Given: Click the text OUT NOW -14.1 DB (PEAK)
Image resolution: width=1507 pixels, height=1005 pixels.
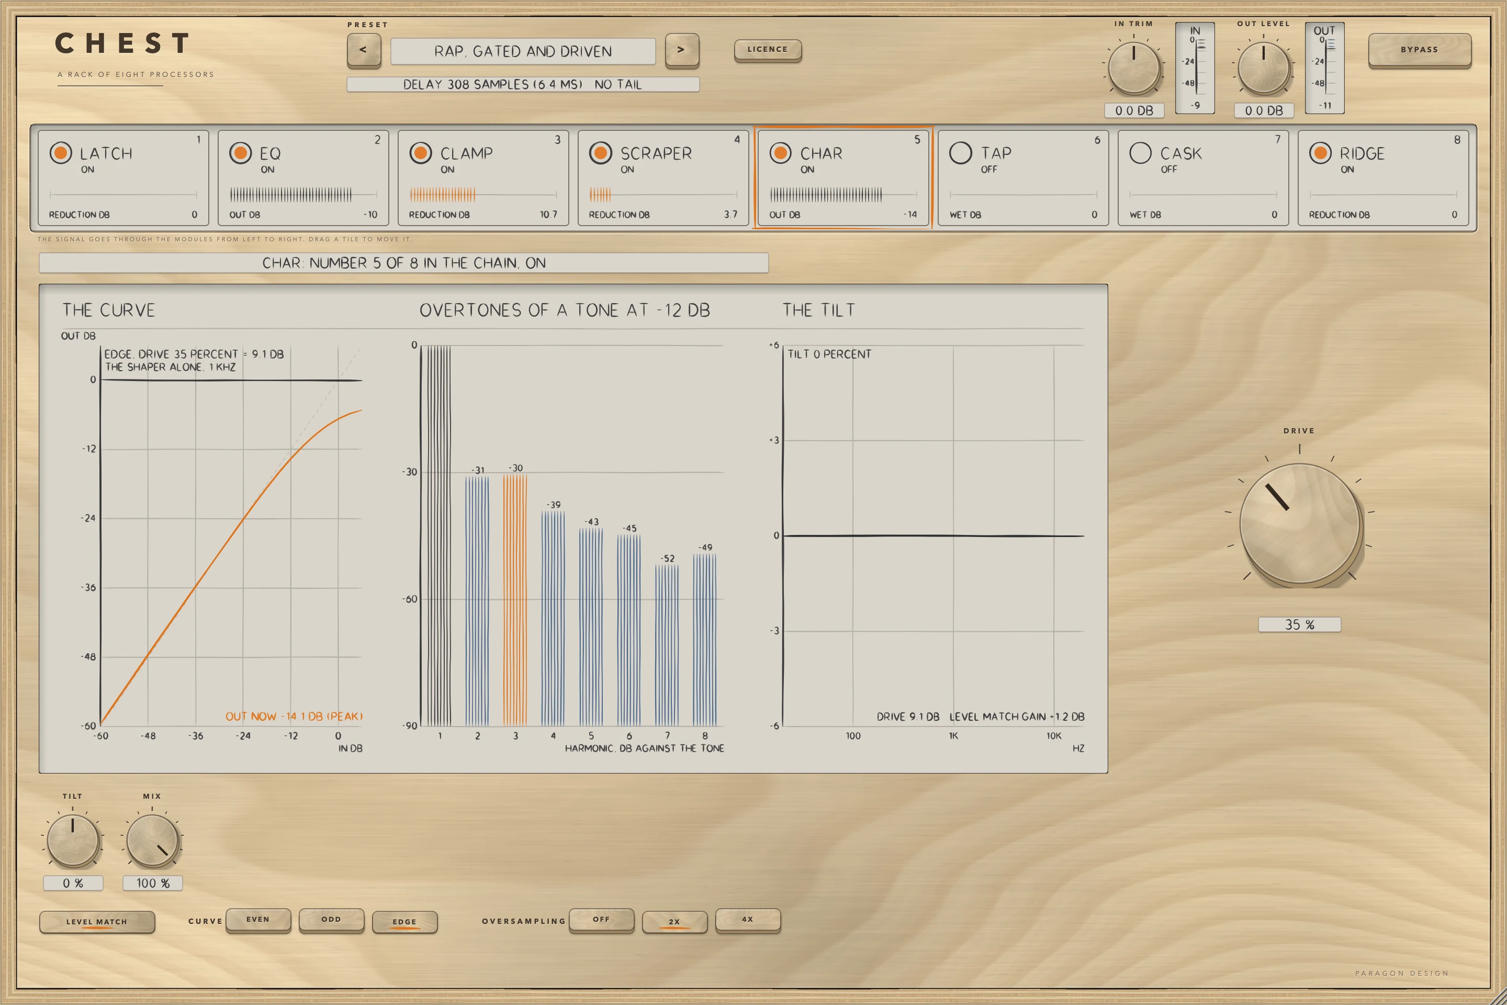Looking at the screenshot, I should tap(294, 717).
